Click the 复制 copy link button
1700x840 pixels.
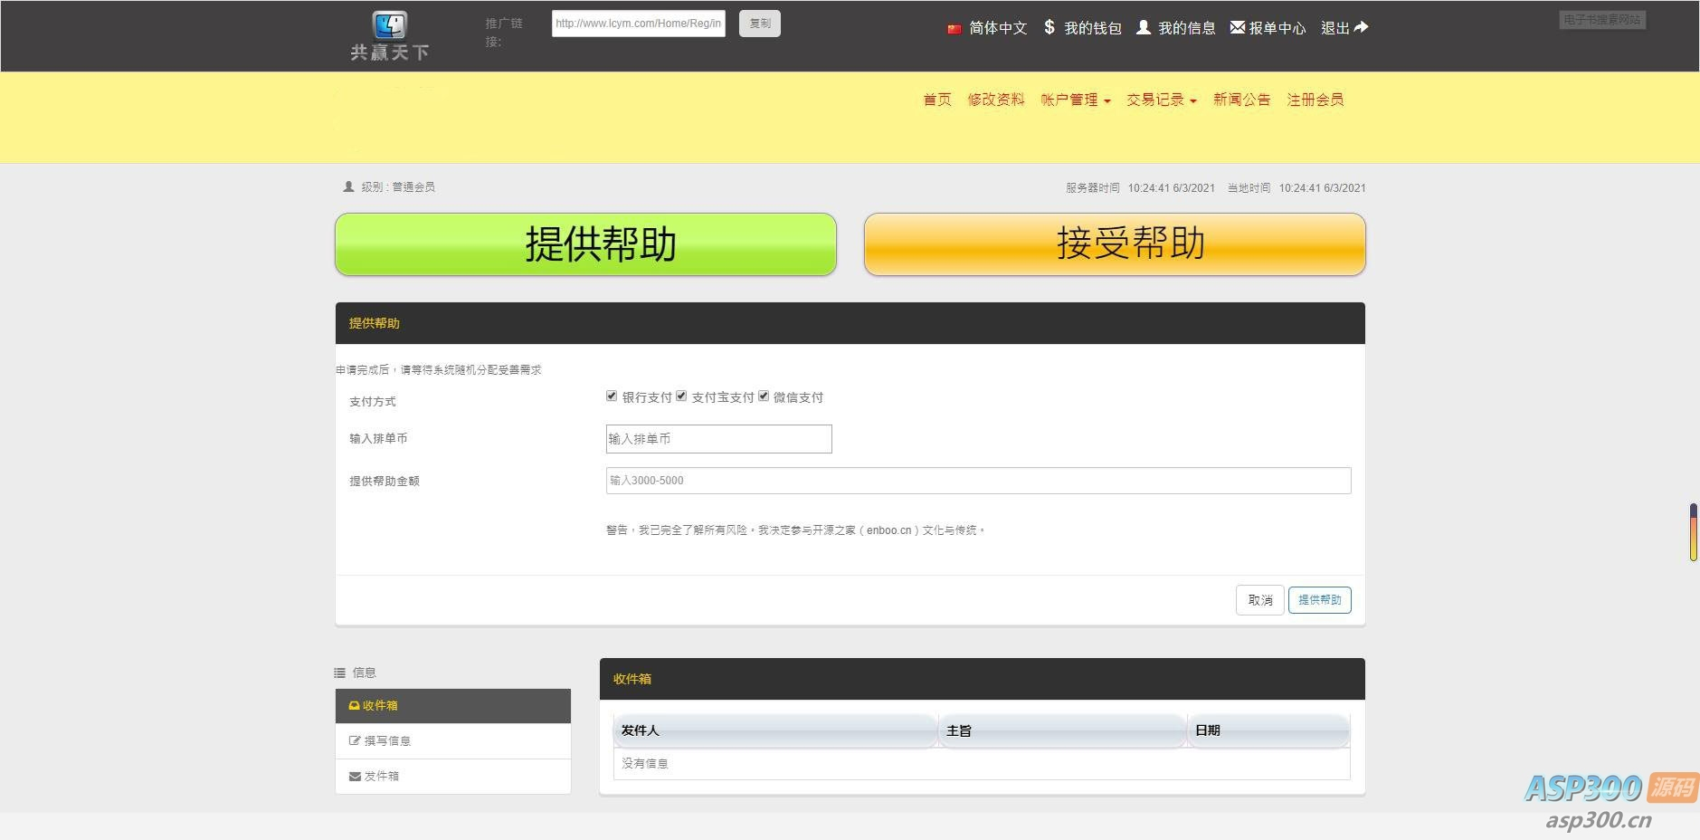[x=760, y=24]
